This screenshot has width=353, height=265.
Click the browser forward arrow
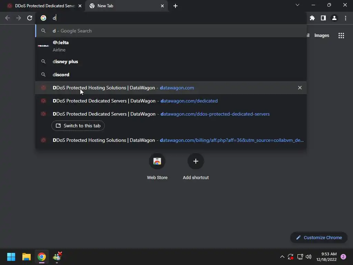point(19,18)
